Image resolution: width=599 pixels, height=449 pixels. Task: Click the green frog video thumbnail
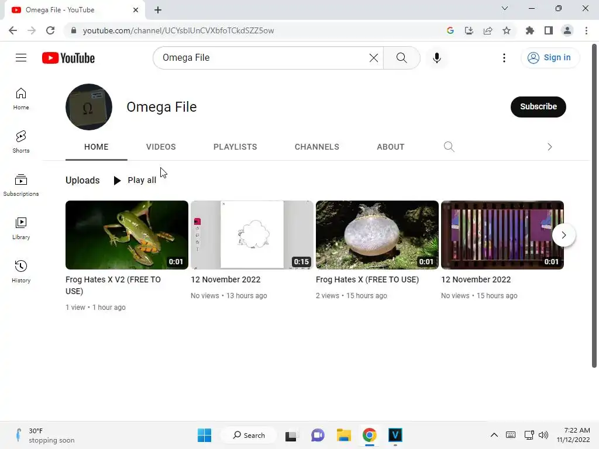pos(127,235)
